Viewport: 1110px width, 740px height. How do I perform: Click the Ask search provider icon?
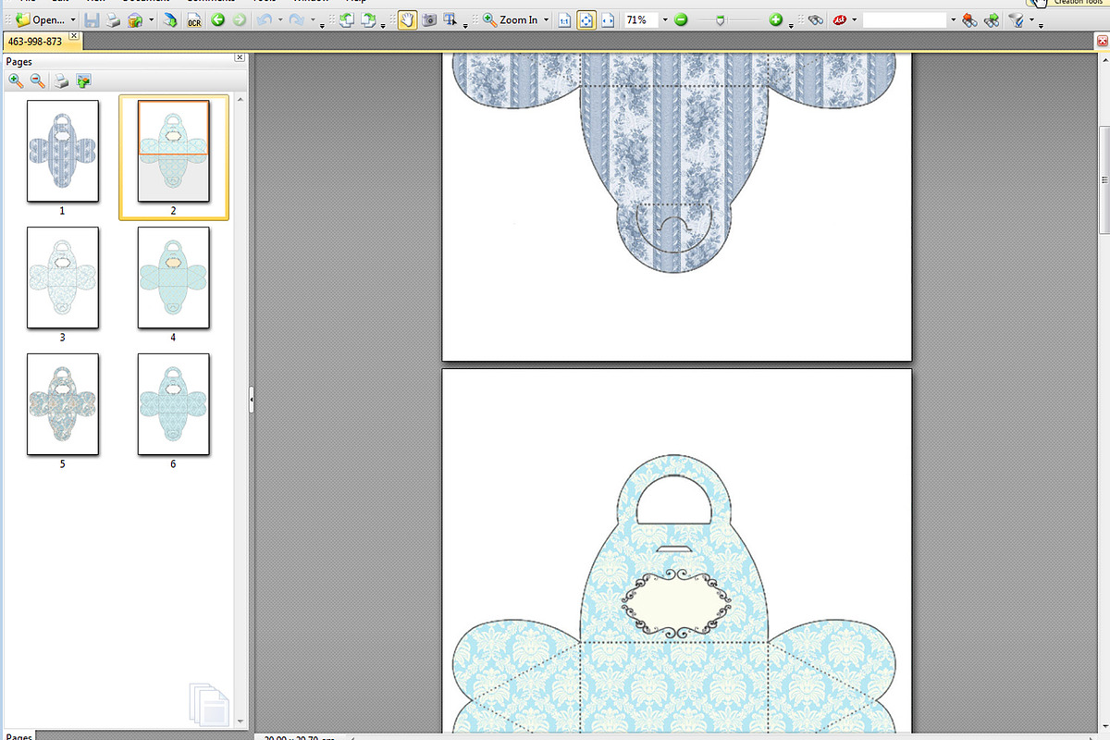click(x=840, y=19)
